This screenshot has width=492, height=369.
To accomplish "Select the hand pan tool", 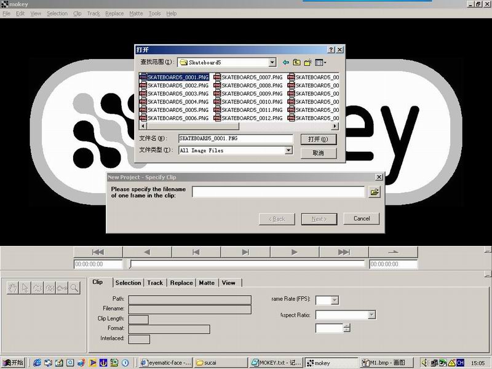I will 12,288.
